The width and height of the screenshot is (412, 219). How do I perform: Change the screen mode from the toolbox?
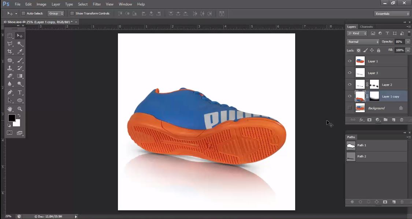point(20,133)
